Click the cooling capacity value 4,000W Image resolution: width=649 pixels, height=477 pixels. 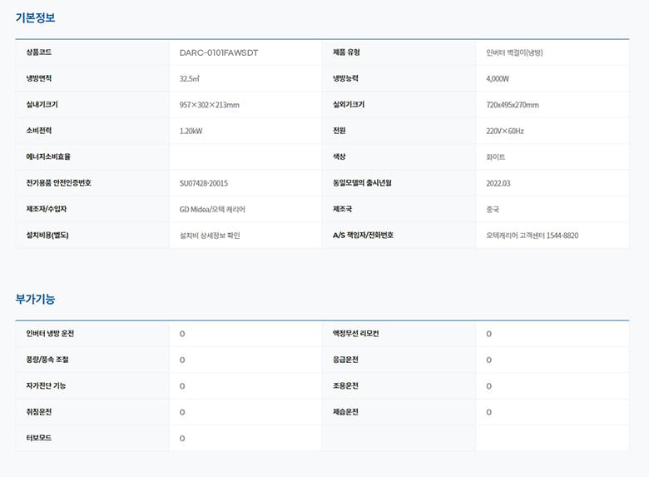(498, 79)
